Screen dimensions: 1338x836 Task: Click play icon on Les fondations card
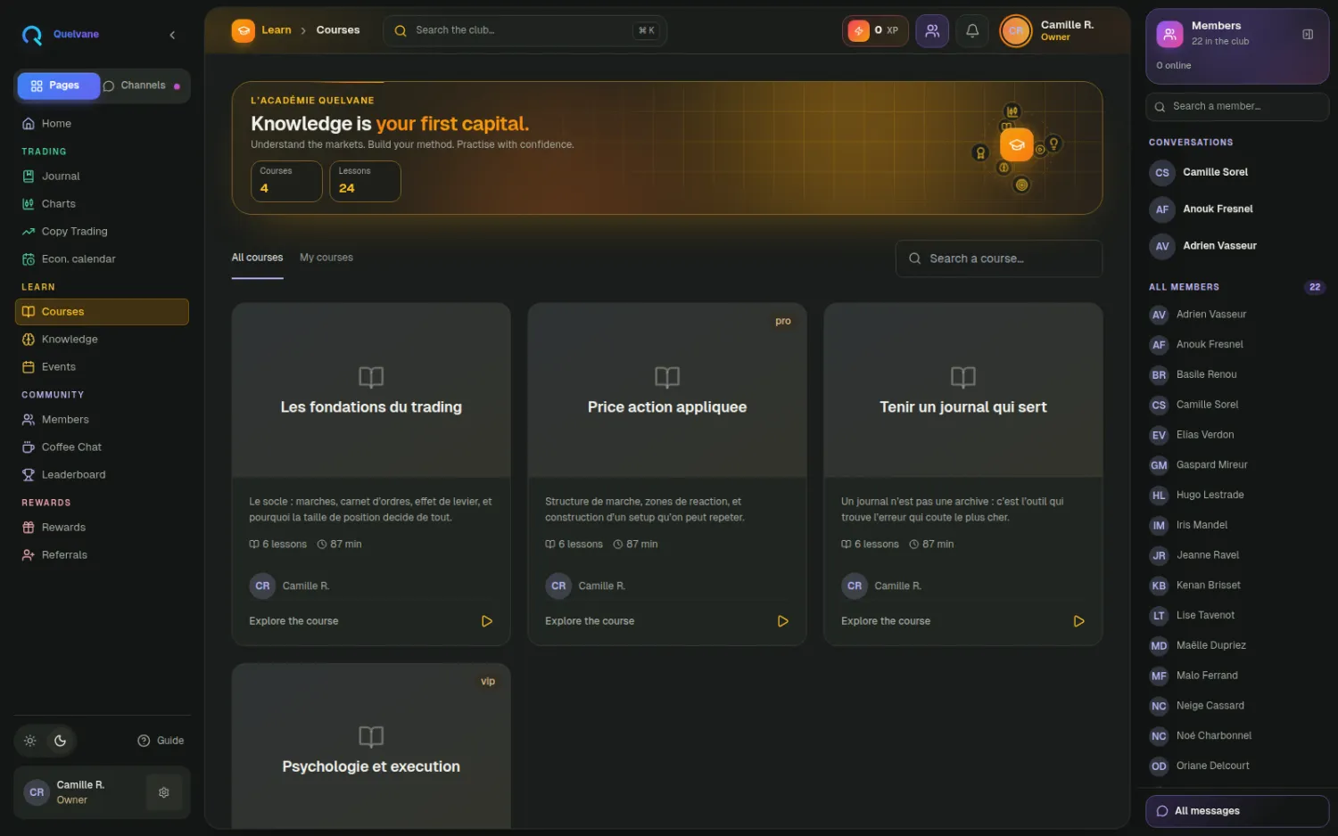pos(487,621)
